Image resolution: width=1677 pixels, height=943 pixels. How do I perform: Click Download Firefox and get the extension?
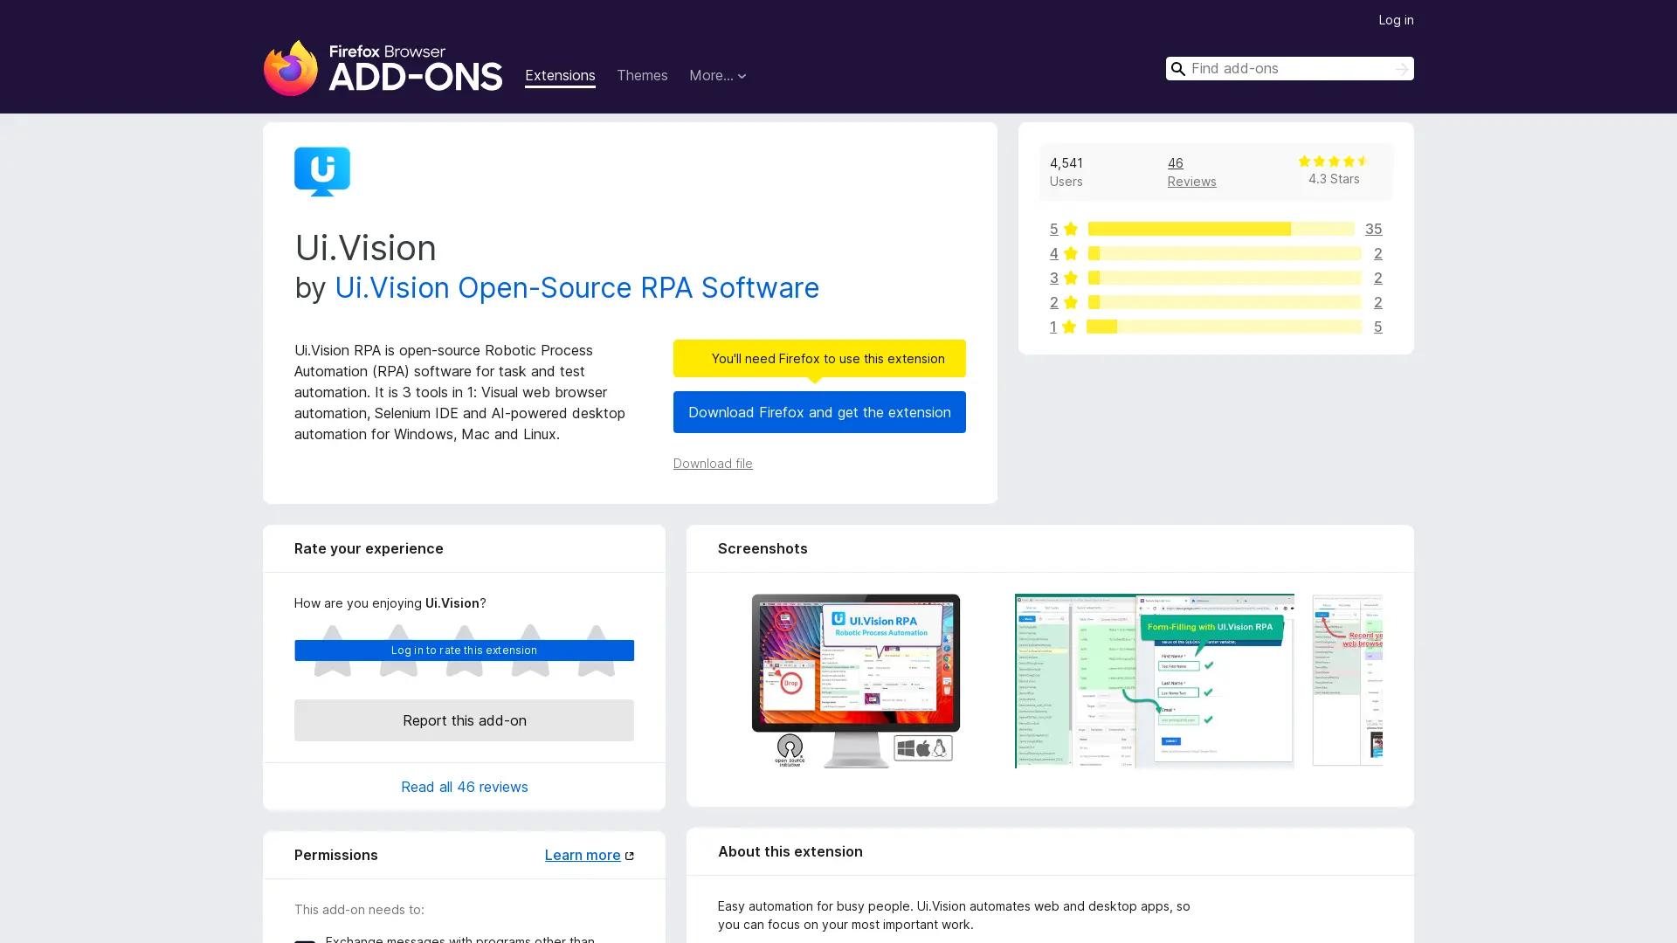pyautogui.click(x=818, y=411)
